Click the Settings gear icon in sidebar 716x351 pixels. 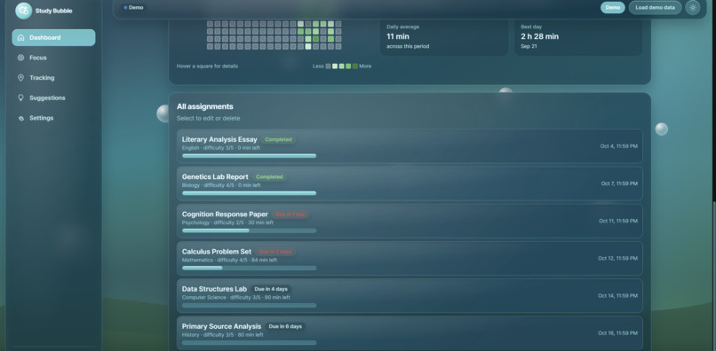click(20, 118)
